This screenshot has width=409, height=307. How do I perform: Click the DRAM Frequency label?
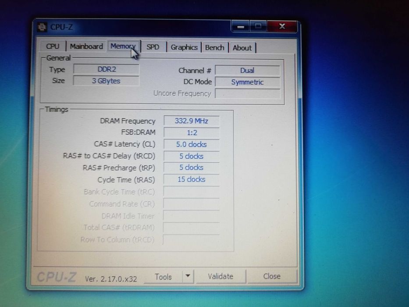[x=128, y=121]
